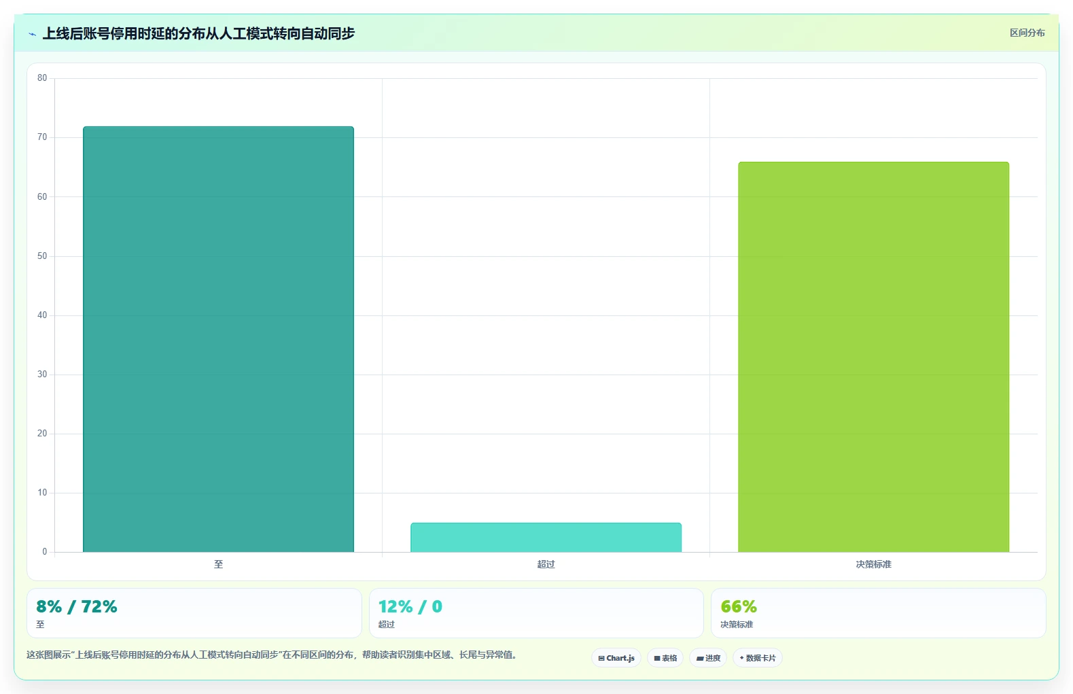
Task: Click the y-axis value 10
Action: coord(42,493)
